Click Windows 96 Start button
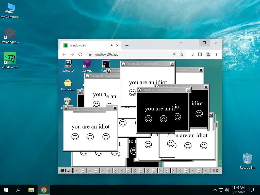This screenshot has width=260, height=195. pos(66,170)
